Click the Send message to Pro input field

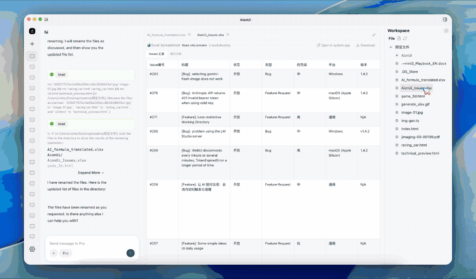click(92, 243)
